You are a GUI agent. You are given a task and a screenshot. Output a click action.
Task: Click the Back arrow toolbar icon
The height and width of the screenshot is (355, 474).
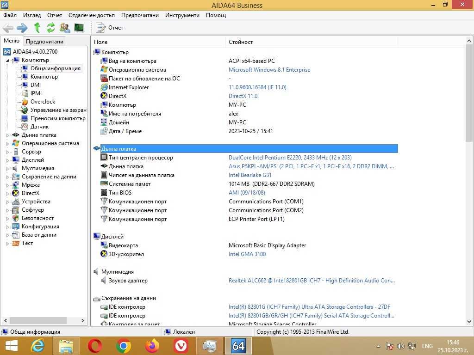click(x=8, y=28)
